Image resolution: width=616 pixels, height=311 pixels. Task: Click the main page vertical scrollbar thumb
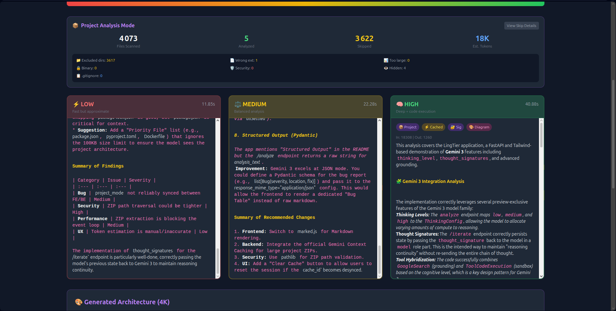(613, 134)
